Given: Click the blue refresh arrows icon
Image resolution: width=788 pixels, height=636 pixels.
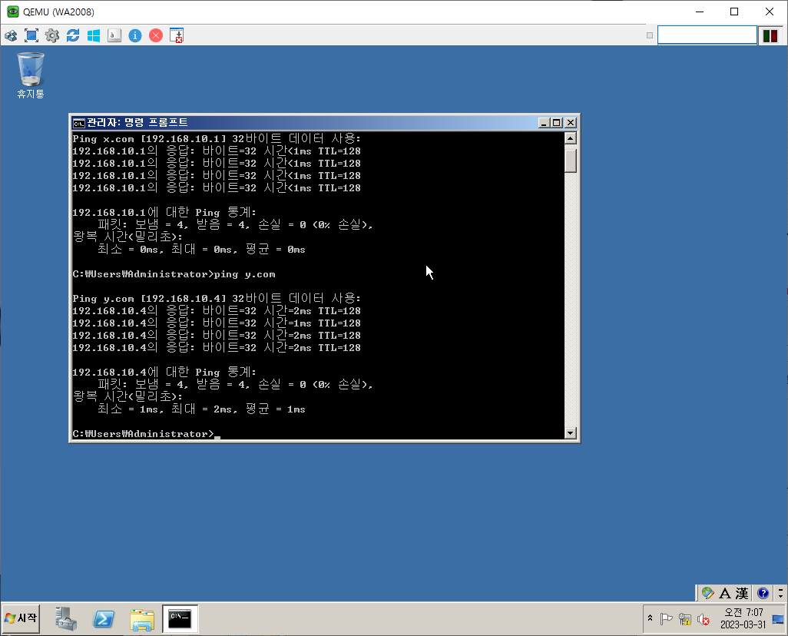Looking at the screenshot, I should click(x=73, y=35).
